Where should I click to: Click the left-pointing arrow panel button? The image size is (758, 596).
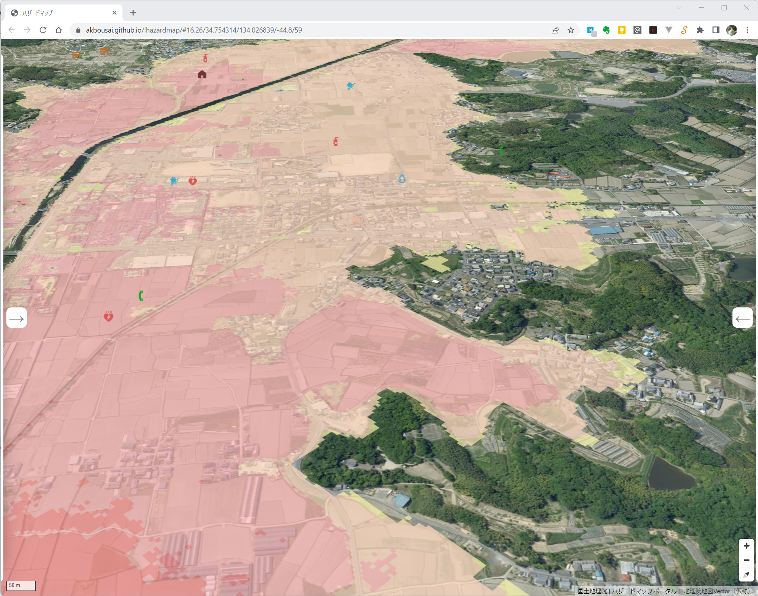click(x=742, y=318)
